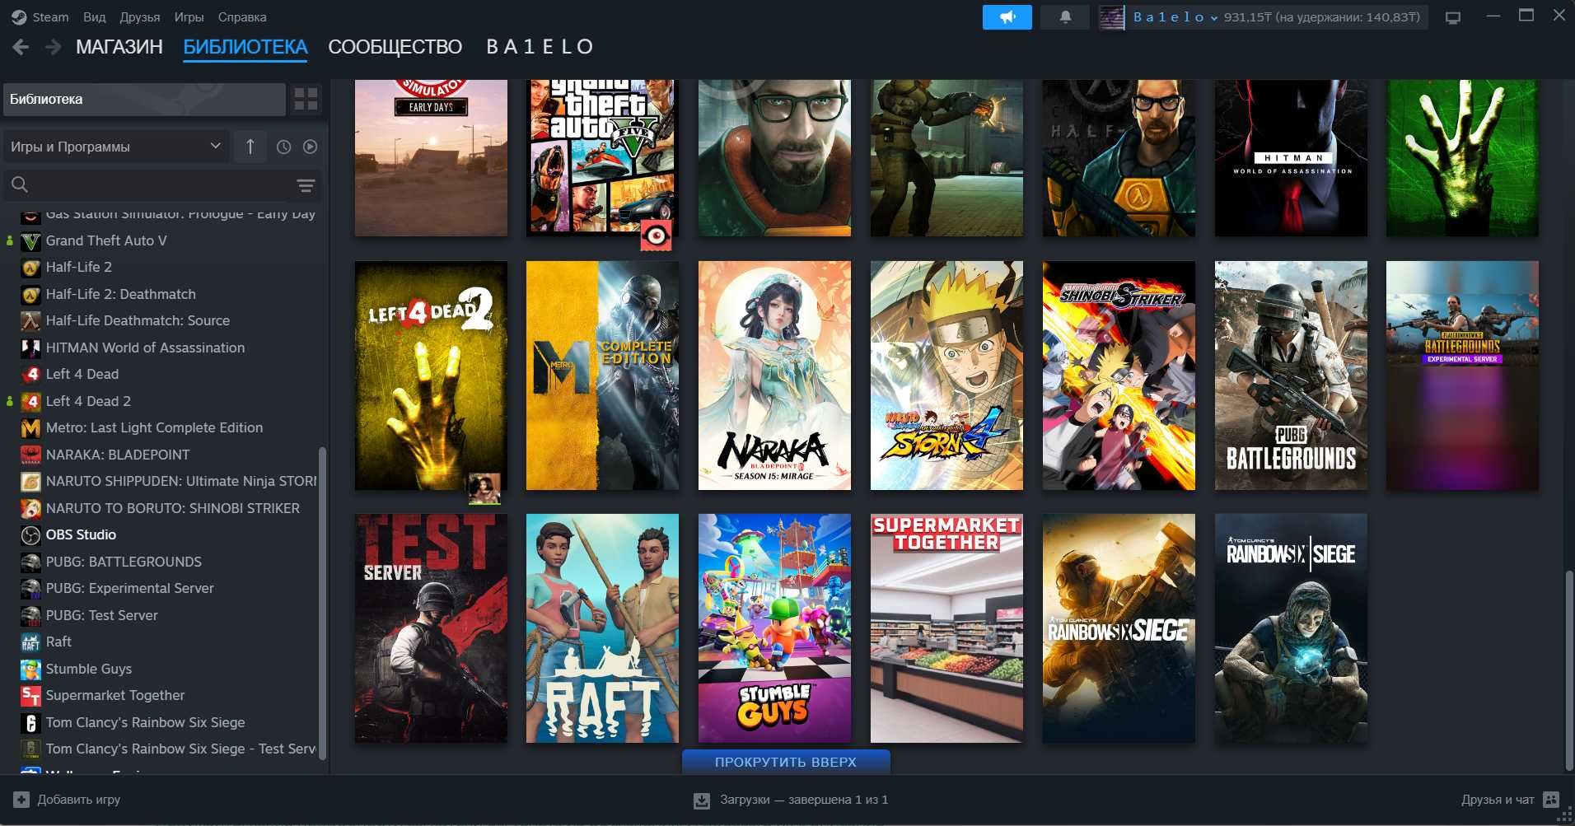Open the Raft game cover
This screenshot has width=1575, height=826.
(603, 628)
